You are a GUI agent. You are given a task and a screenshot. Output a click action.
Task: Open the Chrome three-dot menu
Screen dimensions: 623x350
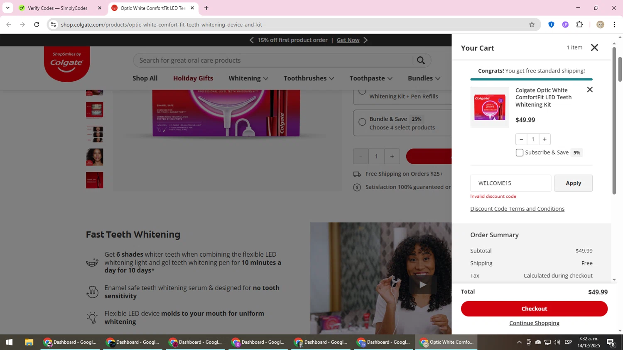(x=614, y=24)
